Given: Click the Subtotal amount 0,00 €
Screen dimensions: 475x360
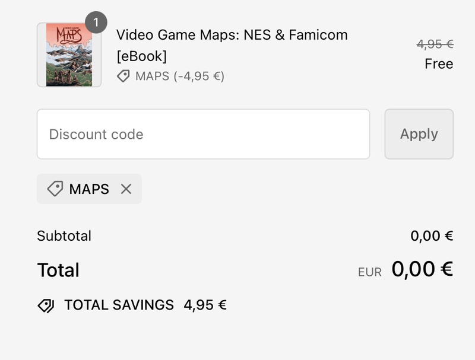Looking at the screenshot, I should pyautogui.click(x=432, y=236).
